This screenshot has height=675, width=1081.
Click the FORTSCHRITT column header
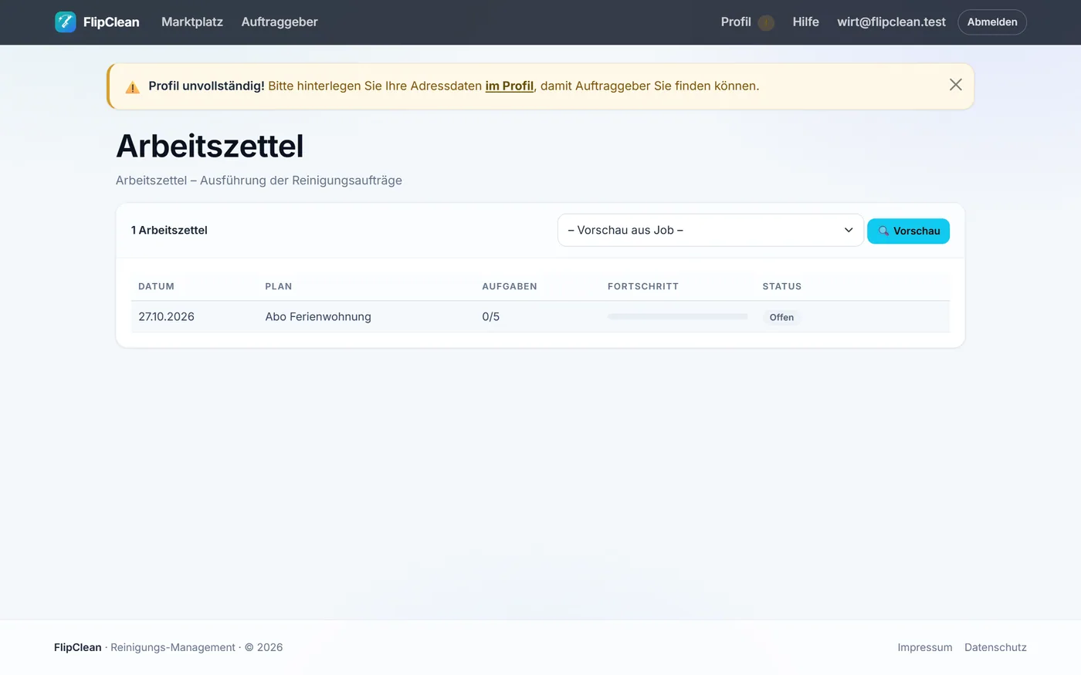click(x=643, y=286)
